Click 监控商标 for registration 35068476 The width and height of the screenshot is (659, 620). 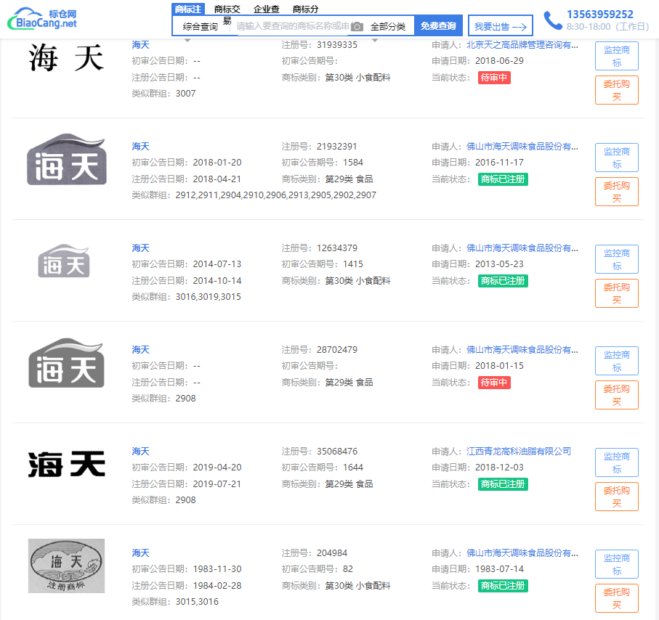coord(617,462)
